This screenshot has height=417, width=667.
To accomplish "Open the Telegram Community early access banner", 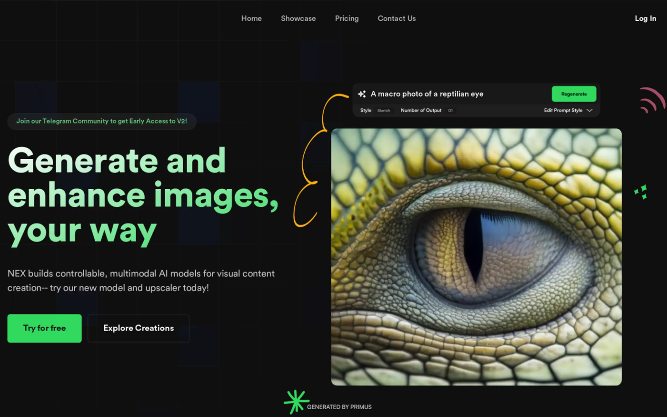I will (102, 121).
